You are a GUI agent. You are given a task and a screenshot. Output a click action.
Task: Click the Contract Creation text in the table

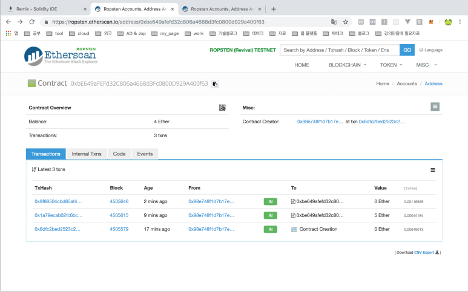318,229
